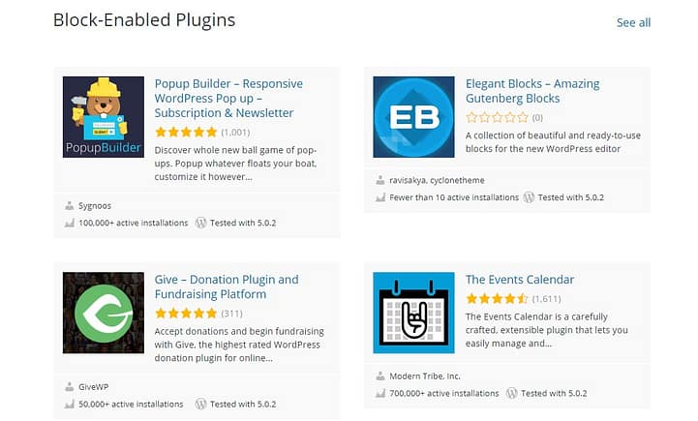Image resolution: width=698 pixels, height=421 pixels.
Task: Open the PopupBuilder beaver plugin icon
Action: coord(104,117)
